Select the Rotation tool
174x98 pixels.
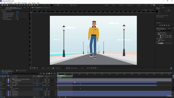13,5
